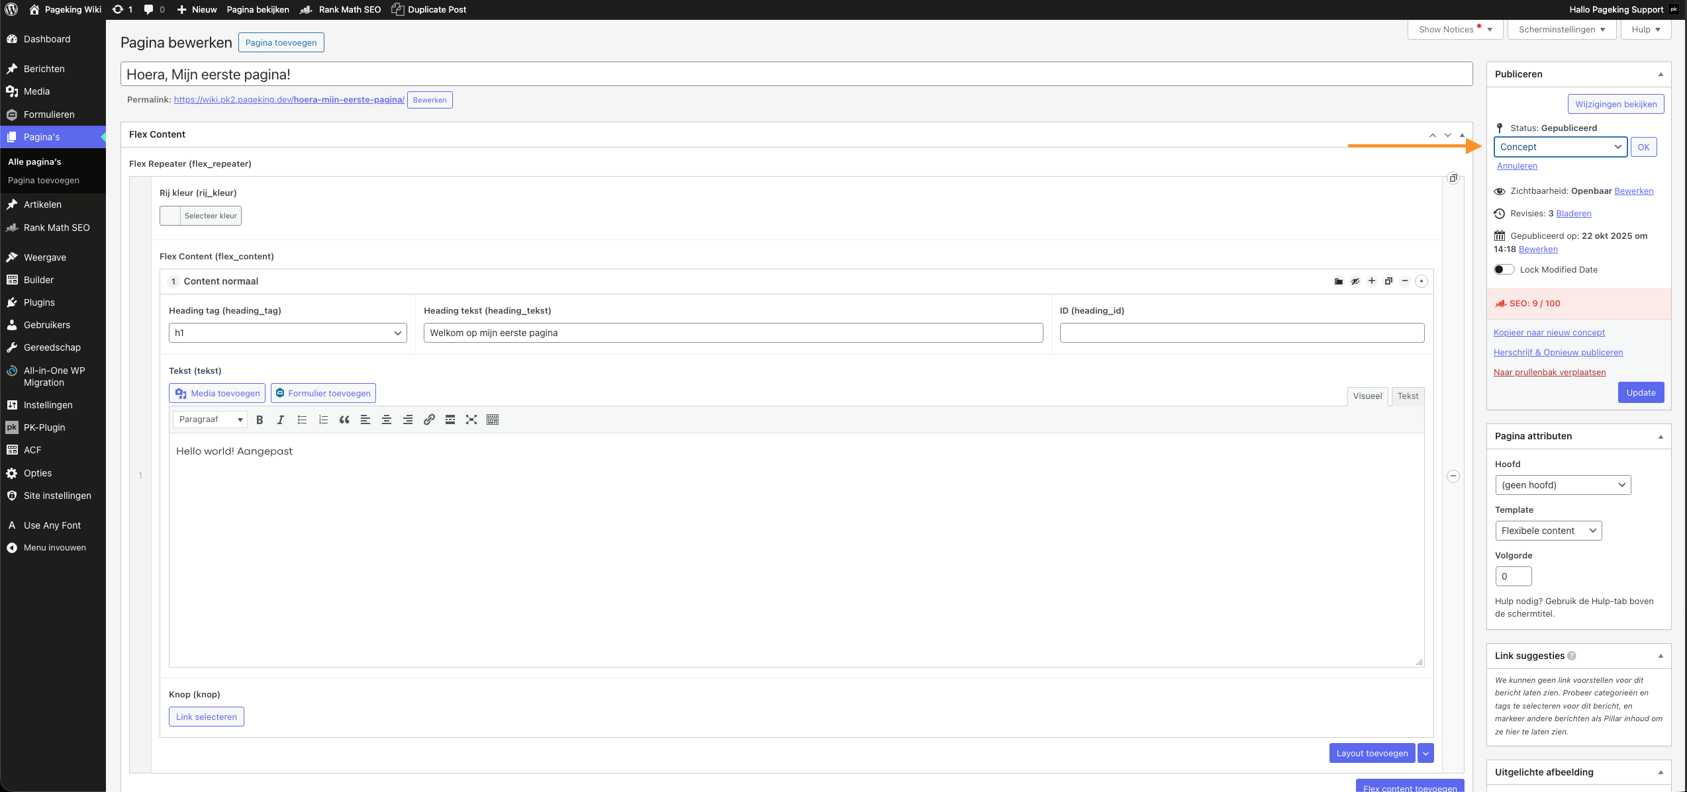Click the insert link toolbar icon
Screen dimensions: 1687x792
click(x=429, y=419)
